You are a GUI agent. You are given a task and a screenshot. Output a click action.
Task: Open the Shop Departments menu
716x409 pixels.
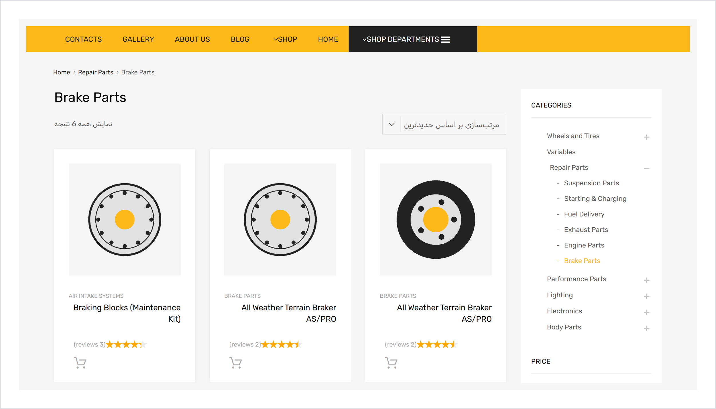[x=413, y=39]
